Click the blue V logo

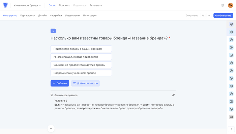tap(5, 5)
